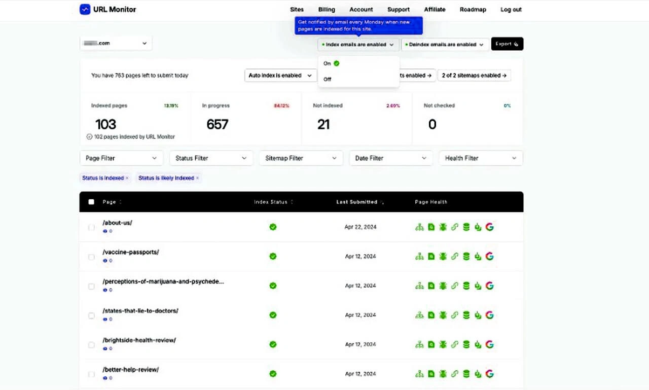Click the database icon in /perceptions-of-marijuana row
The height and width of the screenshot is (390, 649).
[466, 286]
